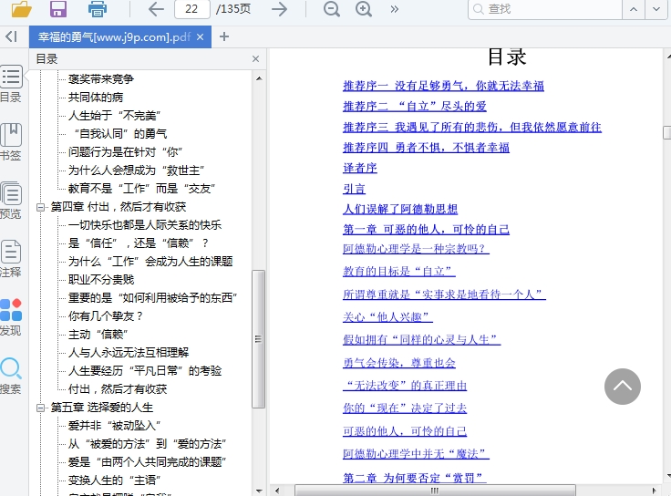Click the zoom in magnifier
The image size is (671, 496).
tap(364, 9)
